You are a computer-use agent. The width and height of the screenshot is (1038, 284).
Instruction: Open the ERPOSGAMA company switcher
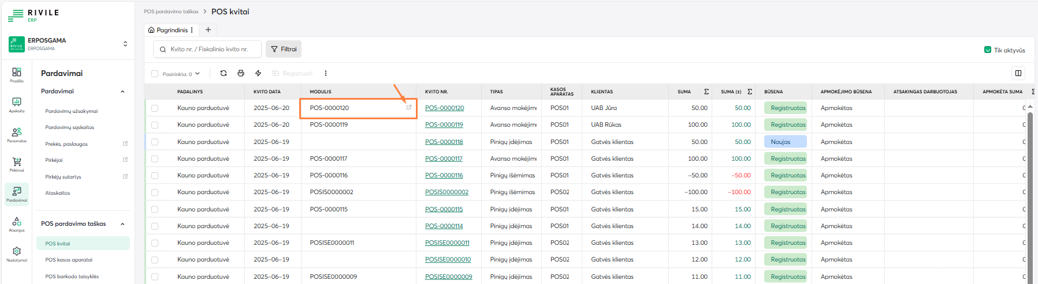(x=125, y=44)
